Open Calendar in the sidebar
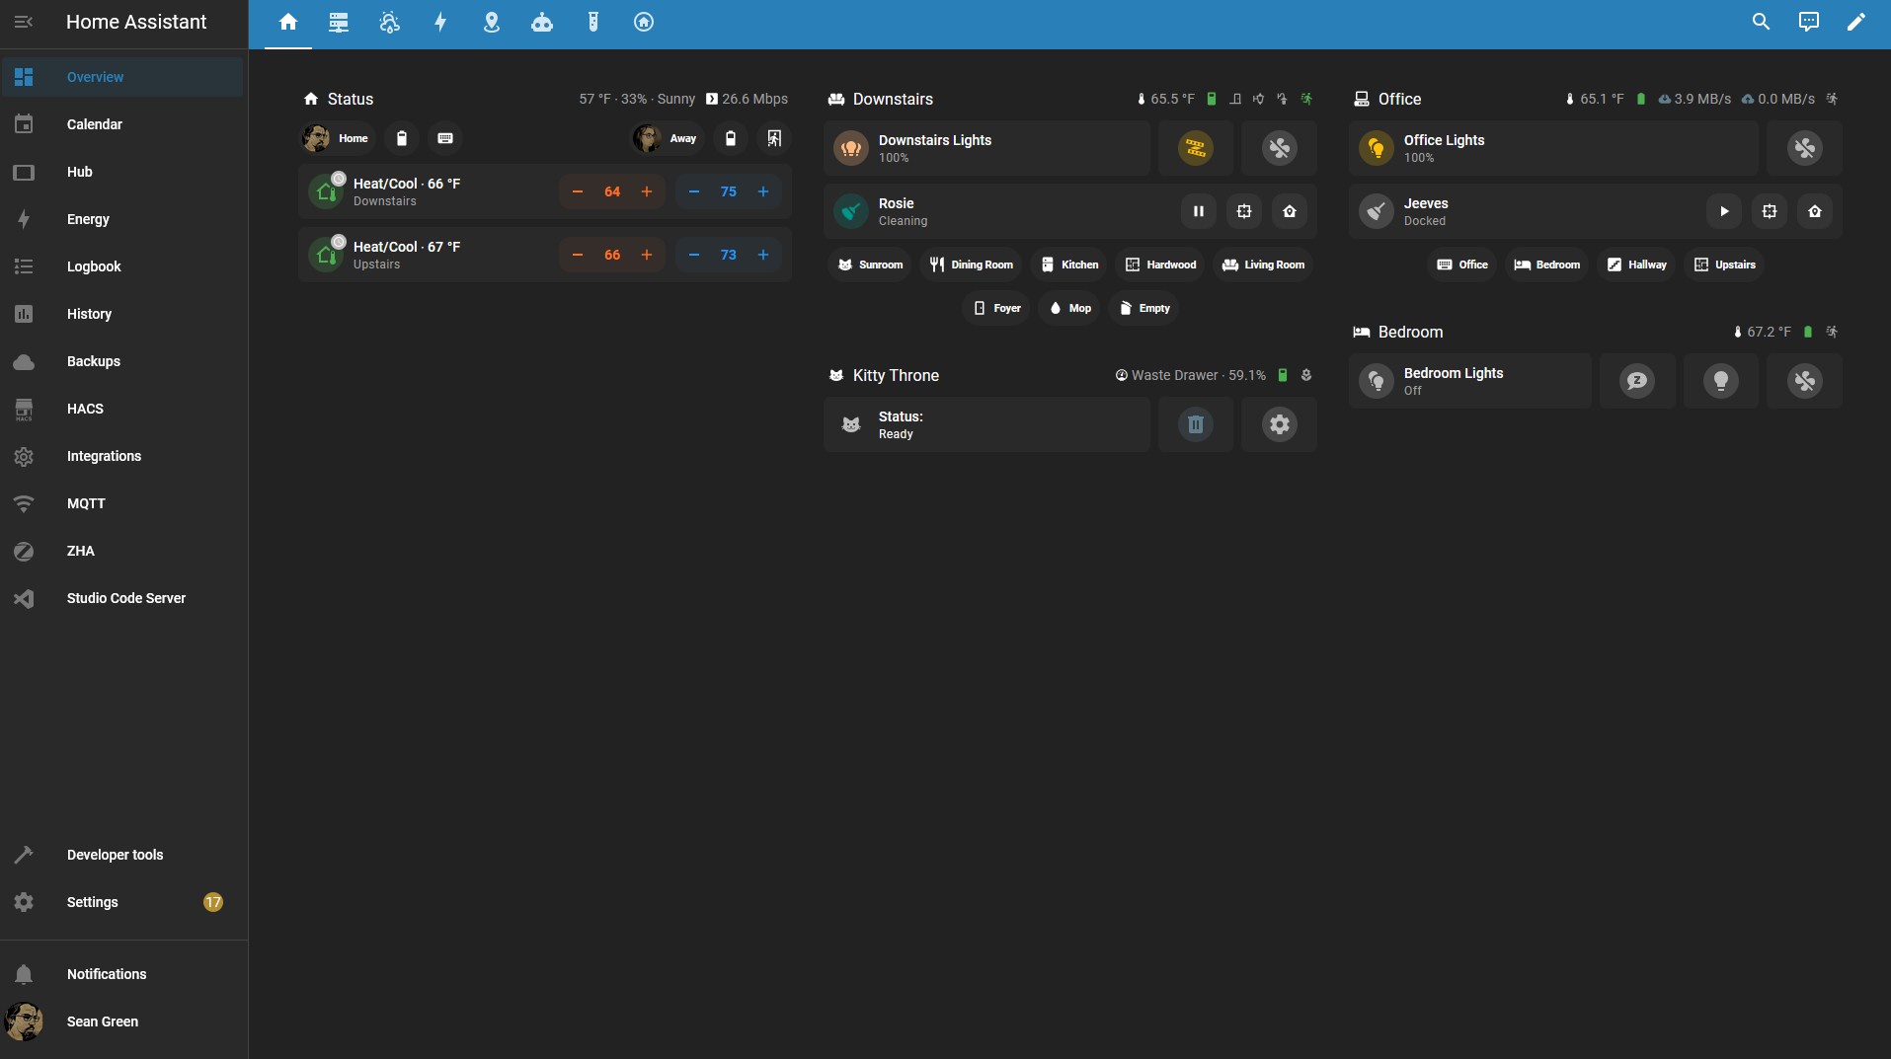1891x1059 pixels. [x=122, y=124]
